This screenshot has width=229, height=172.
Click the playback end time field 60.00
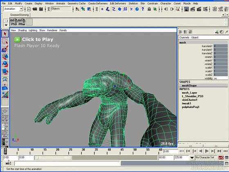pos(166,158)
